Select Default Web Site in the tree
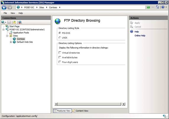The image size is (169, 119). pyautogui.click(x=25, y=42)
